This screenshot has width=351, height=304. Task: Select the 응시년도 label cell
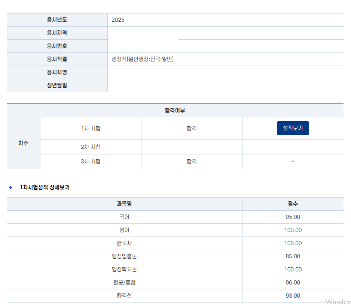57,20
